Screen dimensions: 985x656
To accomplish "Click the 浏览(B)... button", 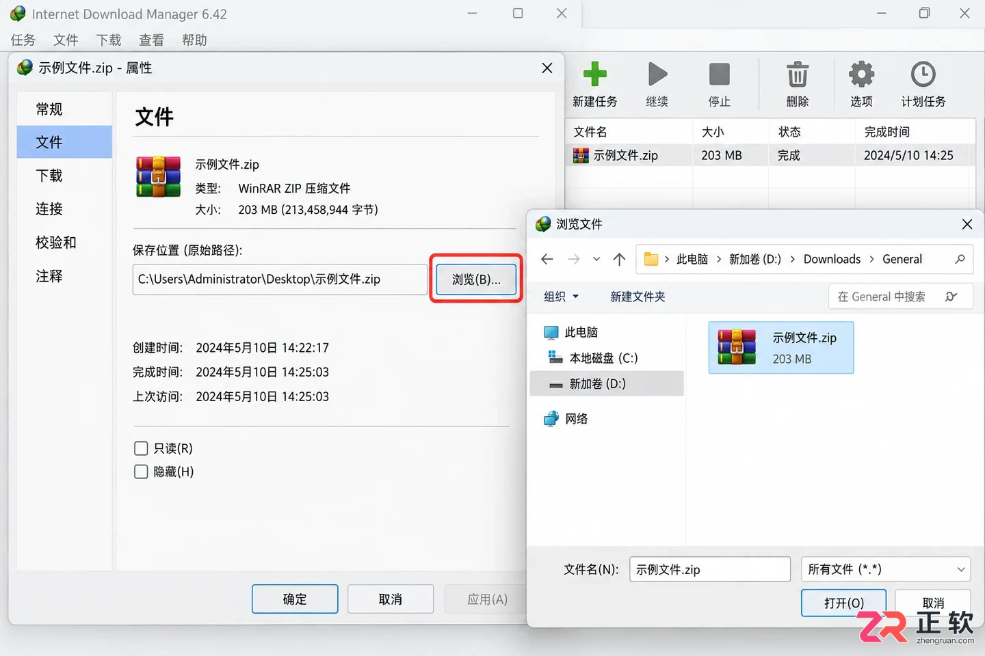I will (476, 279).
